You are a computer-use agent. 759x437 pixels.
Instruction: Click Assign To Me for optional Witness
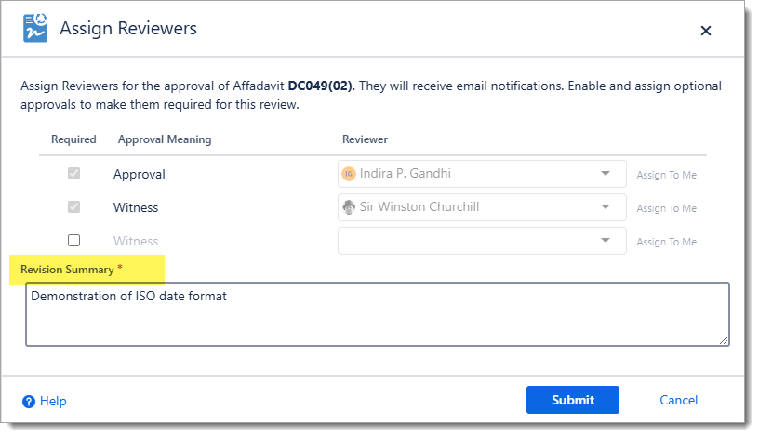(666, 242)
